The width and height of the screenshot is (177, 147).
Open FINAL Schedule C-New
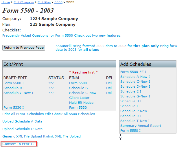(x=83, y=93)
